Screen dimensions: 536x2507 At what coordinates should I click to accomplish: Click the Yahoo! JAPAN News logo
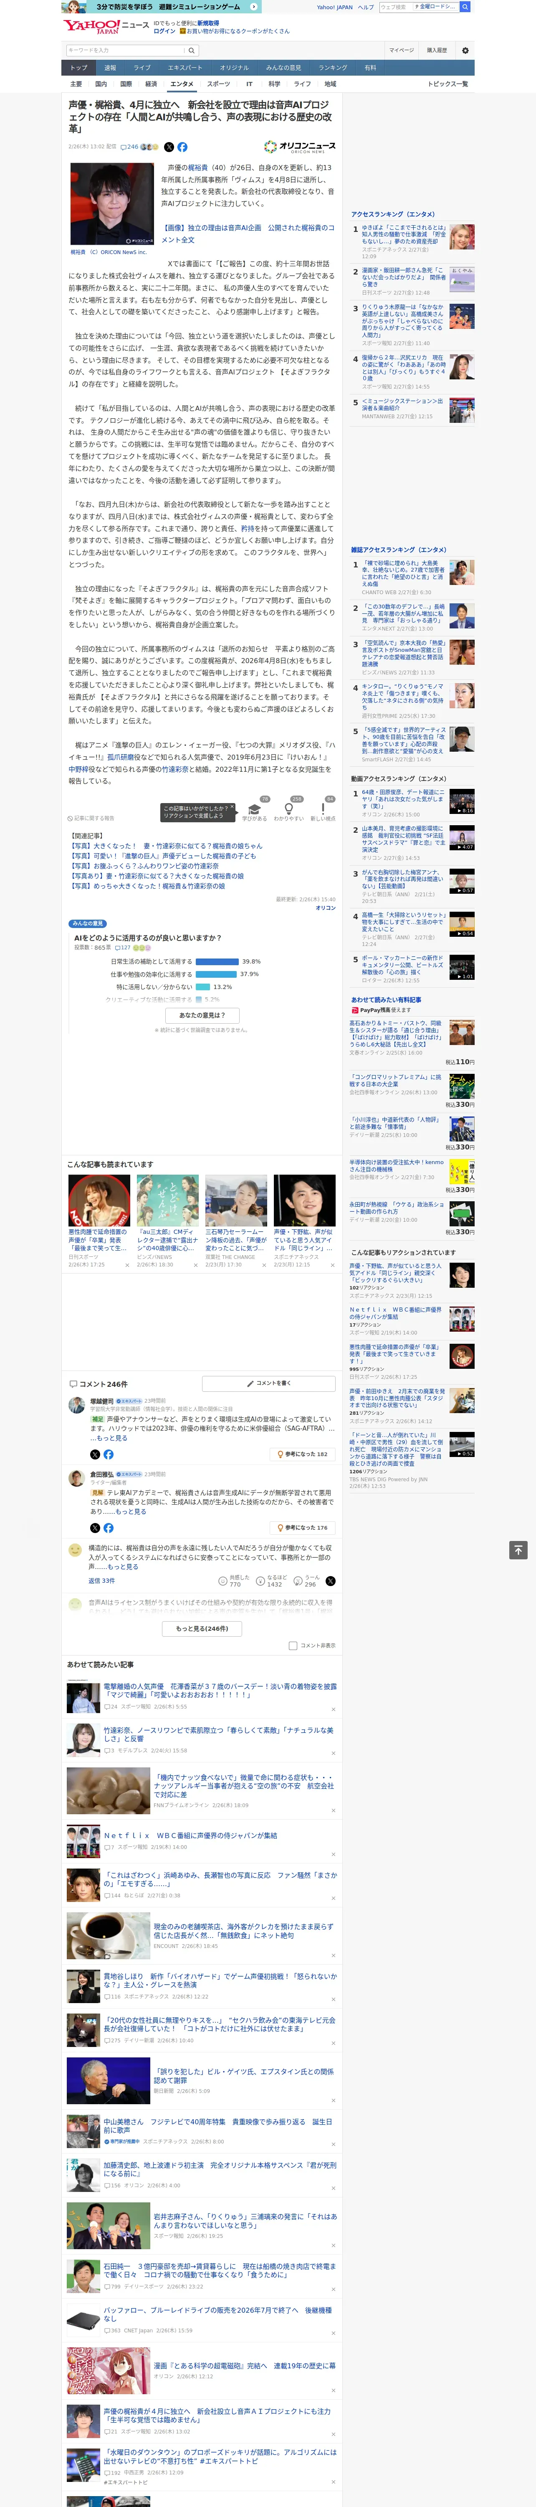[x=105, y=26]
